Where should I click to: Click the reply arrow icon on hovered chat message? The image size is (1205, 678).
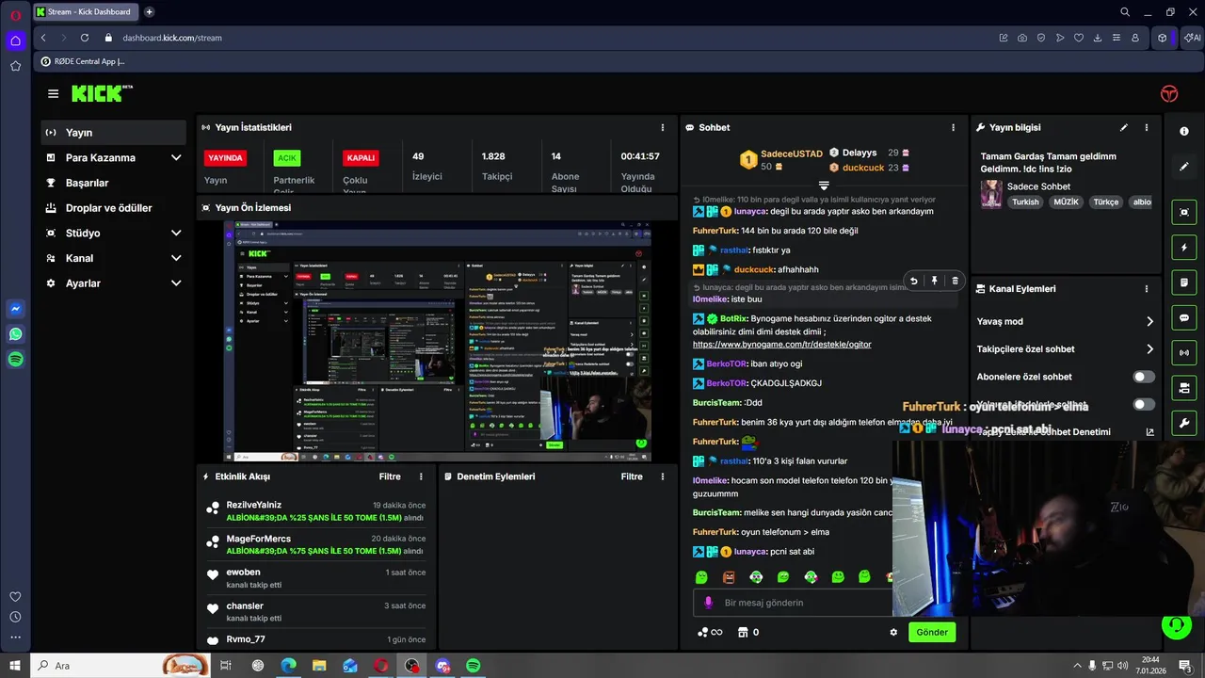[913, 281]
